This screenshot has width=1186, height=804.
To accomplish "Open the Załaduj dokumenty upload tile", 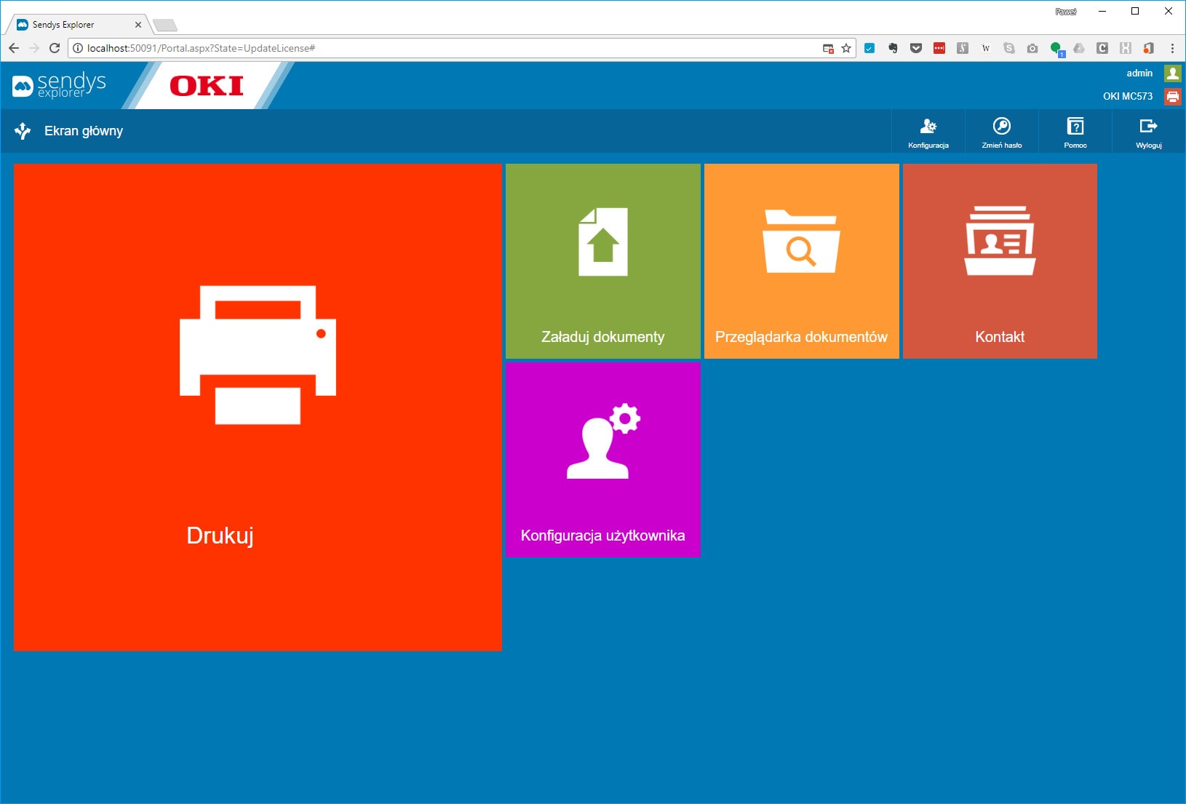I will point(602,261).
